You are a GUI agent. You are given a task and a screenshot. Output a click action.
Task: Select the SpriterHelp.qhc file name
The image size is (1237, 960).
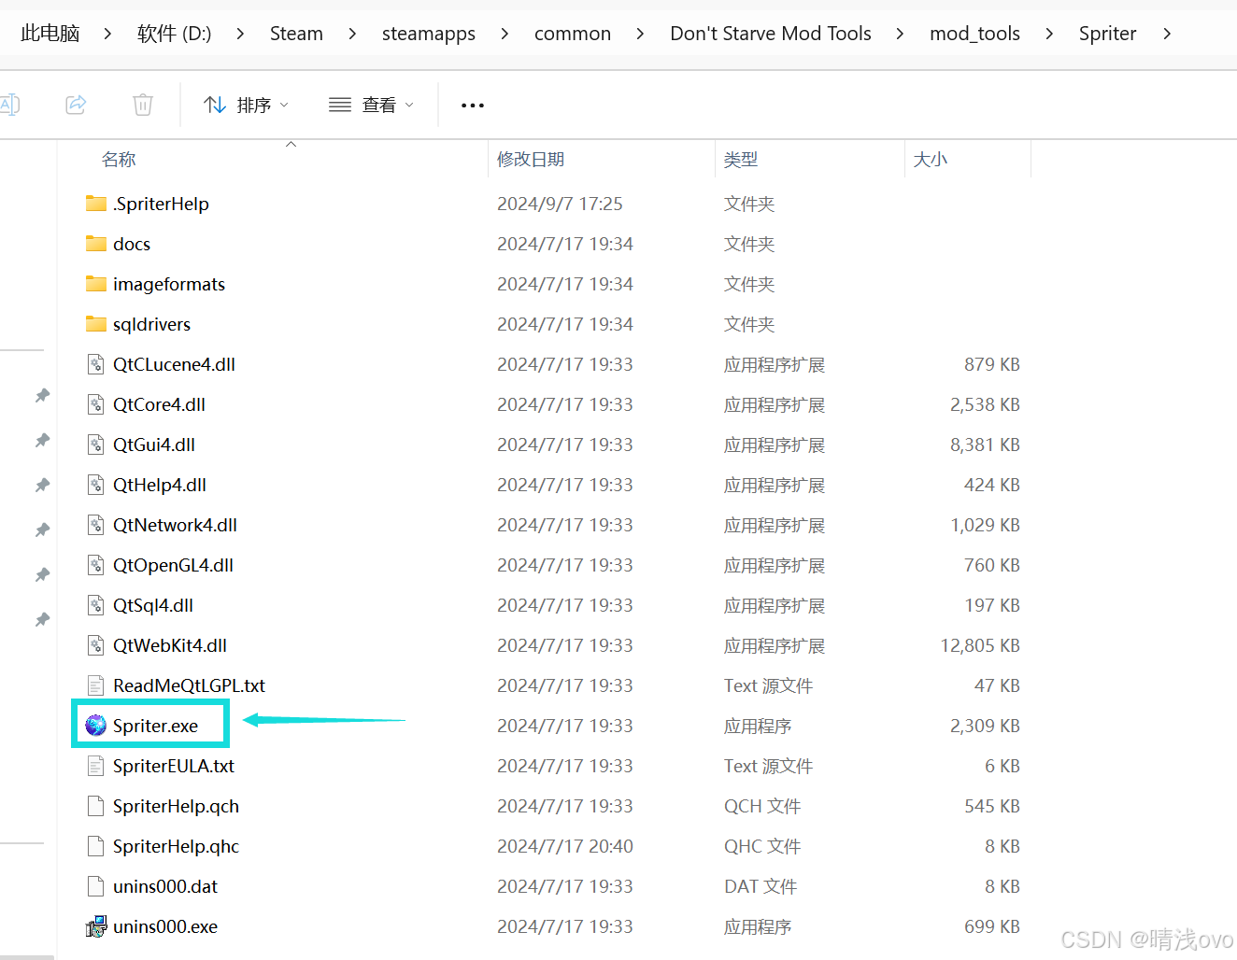(x=176, y=846)
